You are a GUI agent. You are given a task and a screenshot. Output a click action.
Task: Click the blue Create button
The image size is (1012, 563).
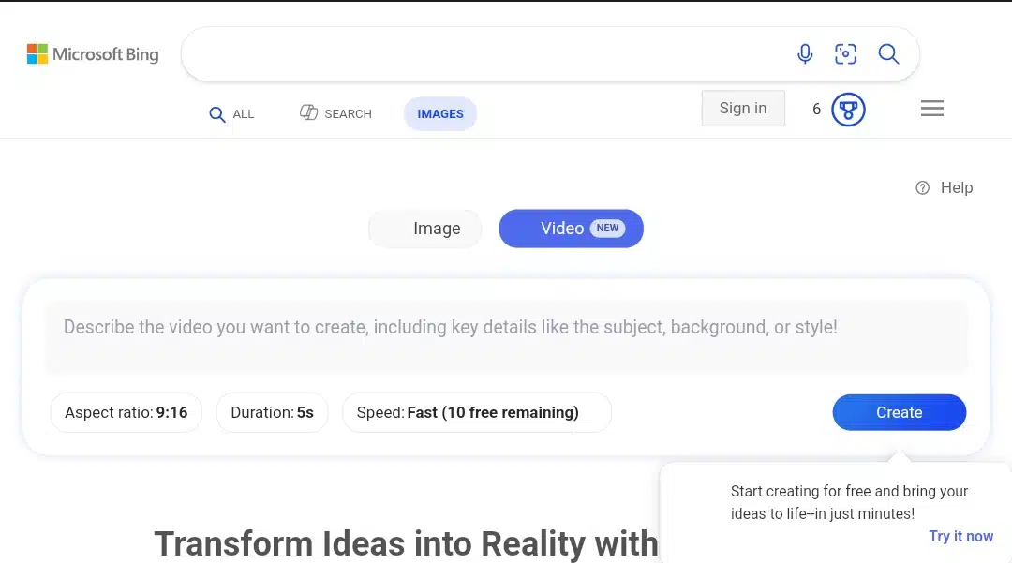899,413
